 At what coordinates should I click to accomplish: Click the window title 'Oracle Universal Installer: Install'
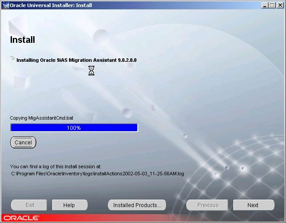[x=51, y=5]
